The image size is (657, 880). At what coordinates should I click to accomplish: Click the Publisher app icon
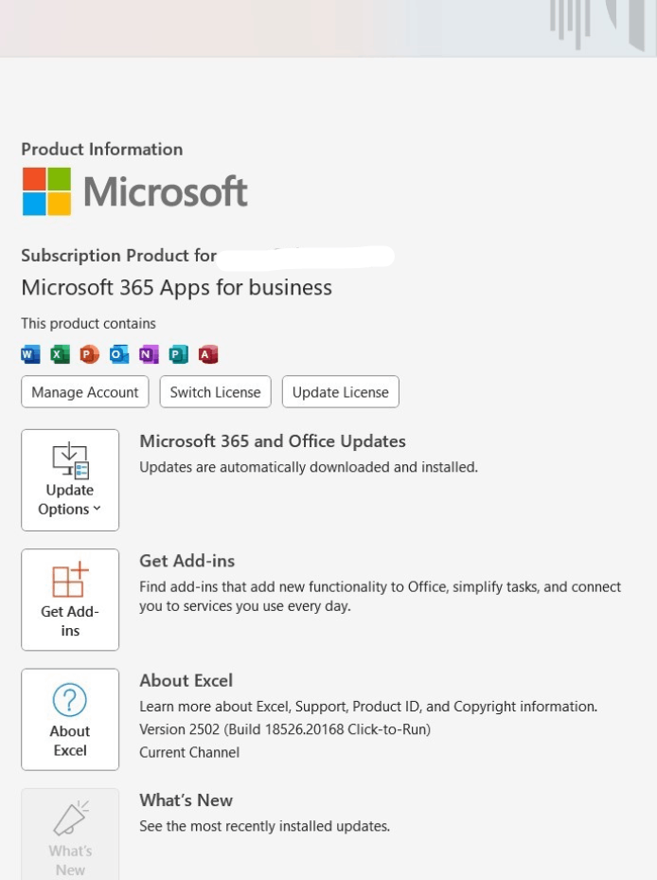pos(179,353)
